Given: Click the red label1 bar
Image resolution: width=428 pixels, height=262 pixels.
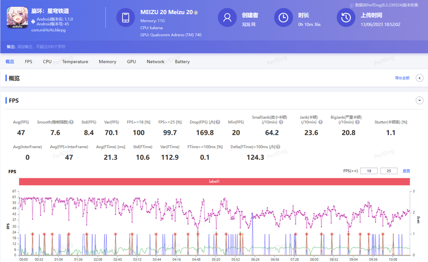Looking at the screenshot, I should click(214, 181).
